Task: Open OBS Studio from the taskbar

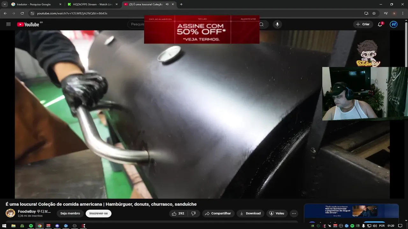Action: pyautogui.click(x=75, y=226)
